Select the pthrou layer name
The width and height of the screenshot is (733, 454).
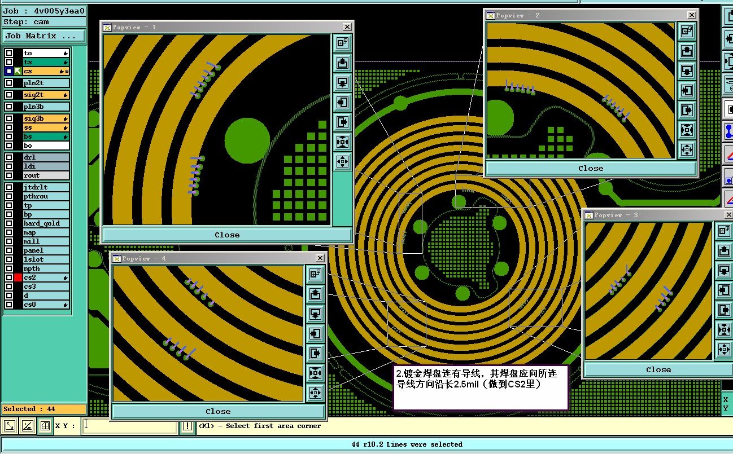(x=46, y=196)
